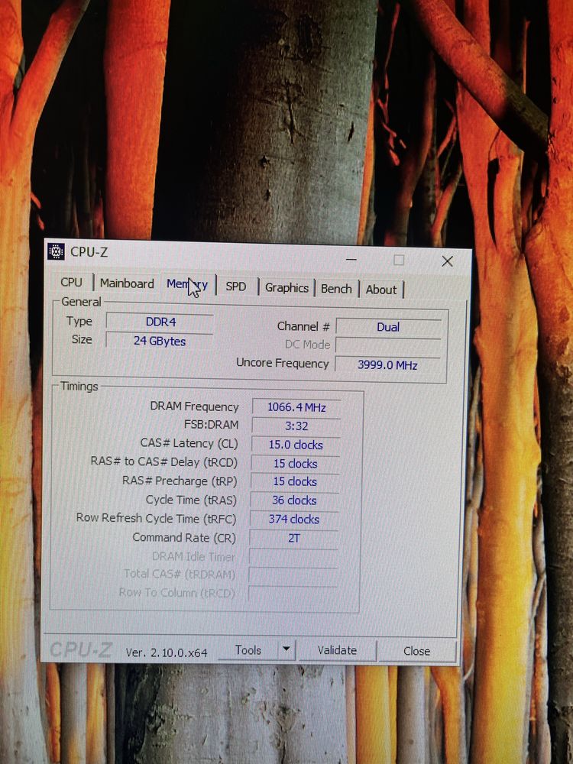Click the CAS# Latency value 15.0 clocks
Screen dimensions: 573x764
point(296,445)
